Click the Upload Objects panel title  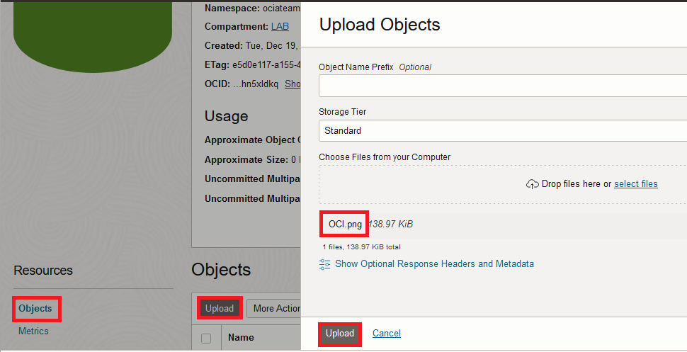pos(380,25)
